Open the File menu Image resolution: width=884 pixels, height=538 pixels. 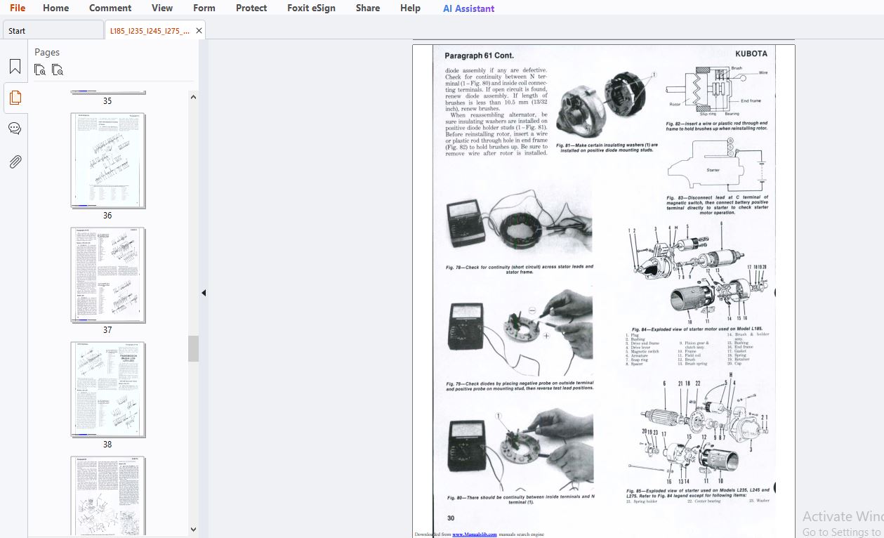pos(17,8)
